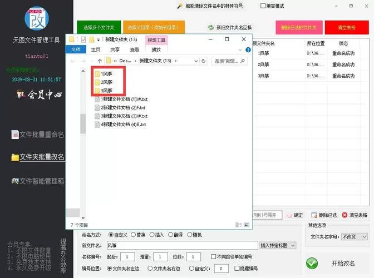Select 替换 naming method radio

134,235
